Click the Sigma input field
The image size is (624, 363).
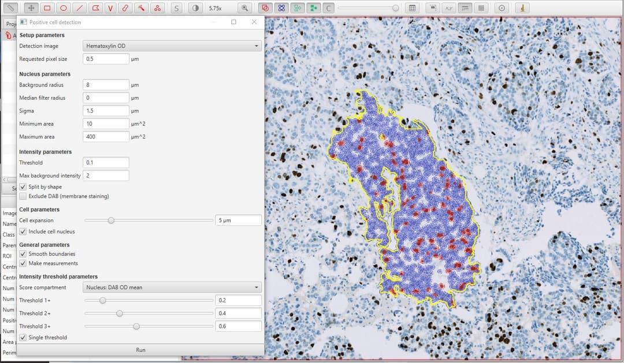(x=106, y=111)
